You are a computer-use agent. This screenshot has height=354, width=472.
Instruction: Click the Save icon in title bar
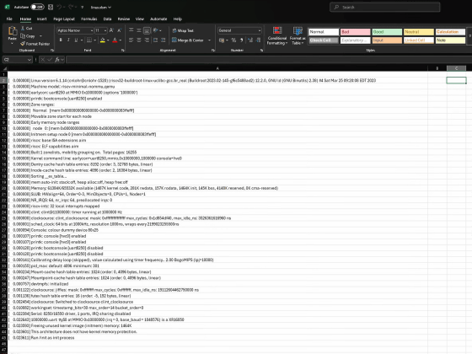[x=51, y=7]
